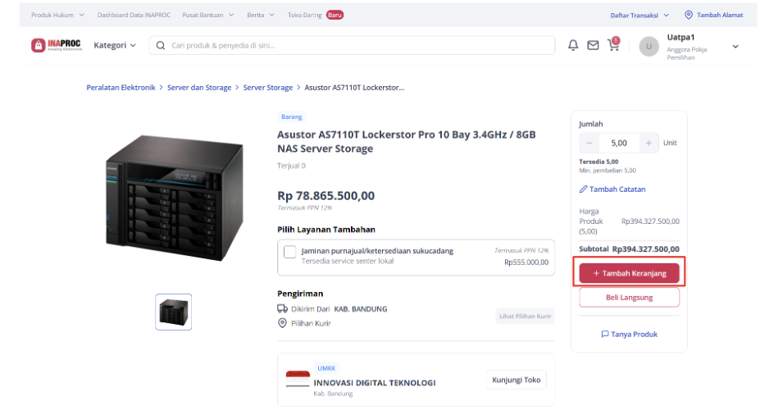Image resolution: width=769 pixels, height=415 pixels.
Task: Open the shopping cart icon
Action: [613, 44]
